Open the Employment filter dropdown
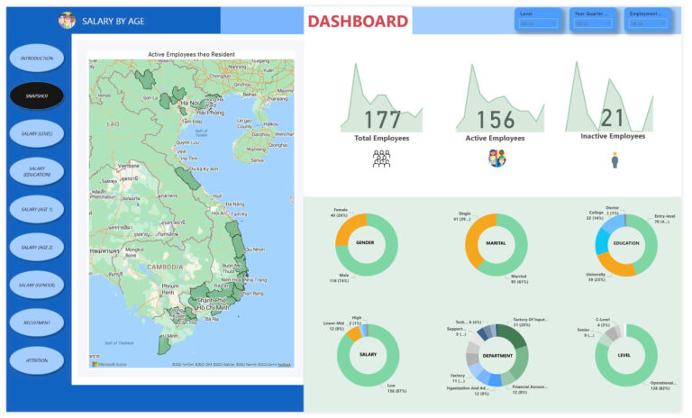Screen dimensions: 692x418 tap(649, 23)
